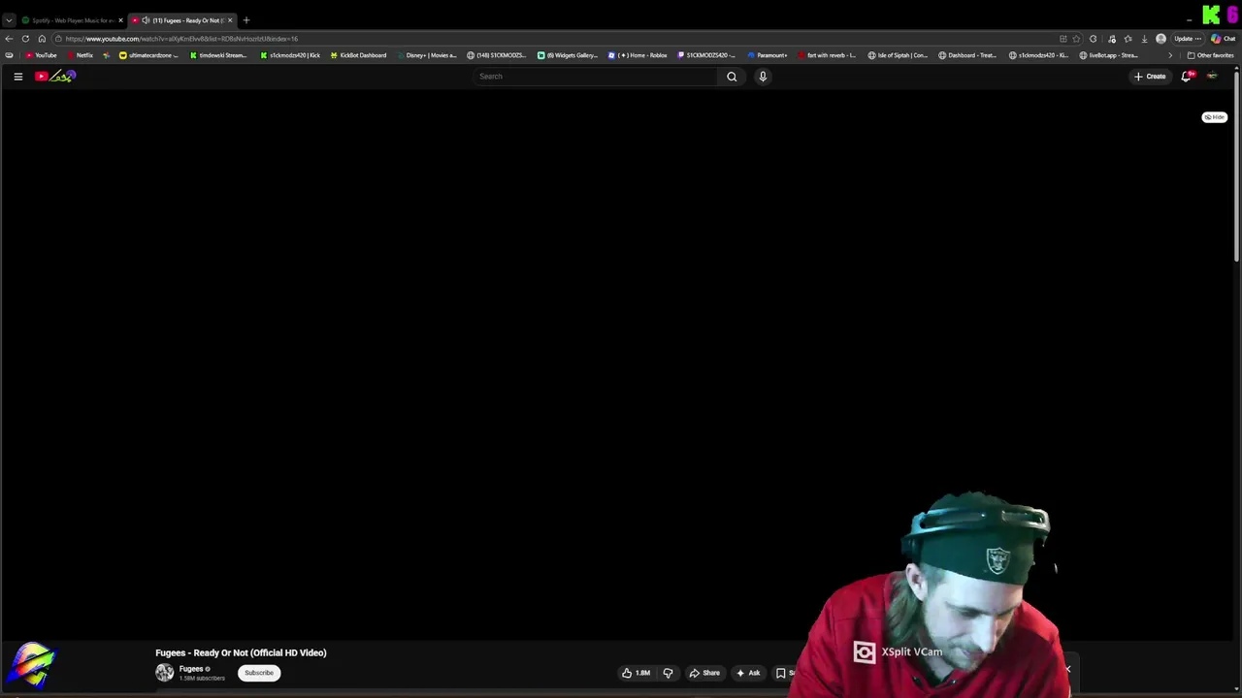Subscribe to the Fugees channel
Viewport: 1242px width, 698px height.
pos(259,673)
